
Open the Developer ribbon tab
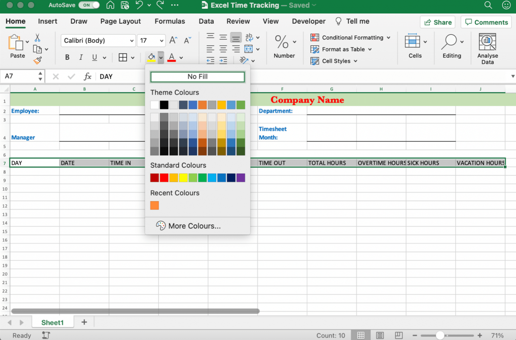[308, 21]
